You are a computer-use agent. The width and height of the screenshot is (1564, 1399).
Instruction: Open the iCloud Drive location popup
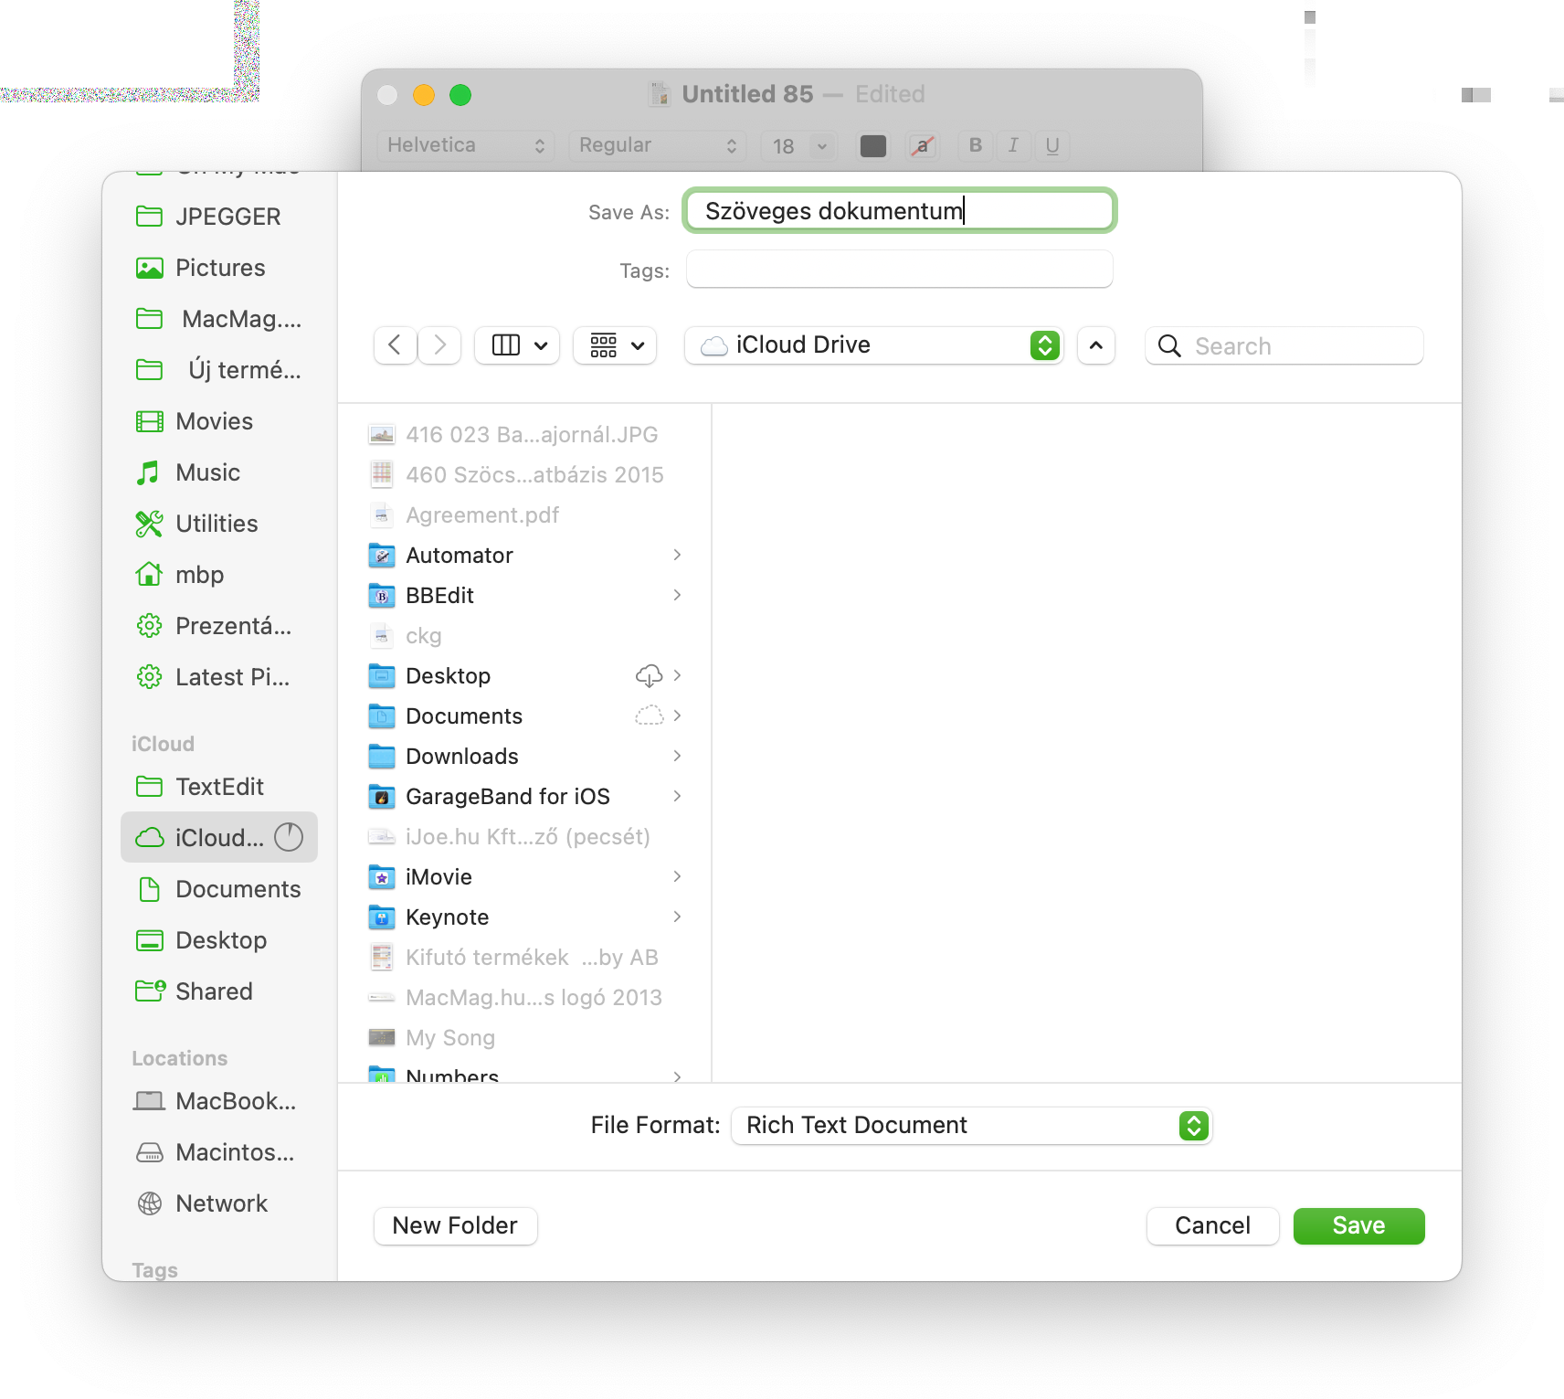coord(874,345)
